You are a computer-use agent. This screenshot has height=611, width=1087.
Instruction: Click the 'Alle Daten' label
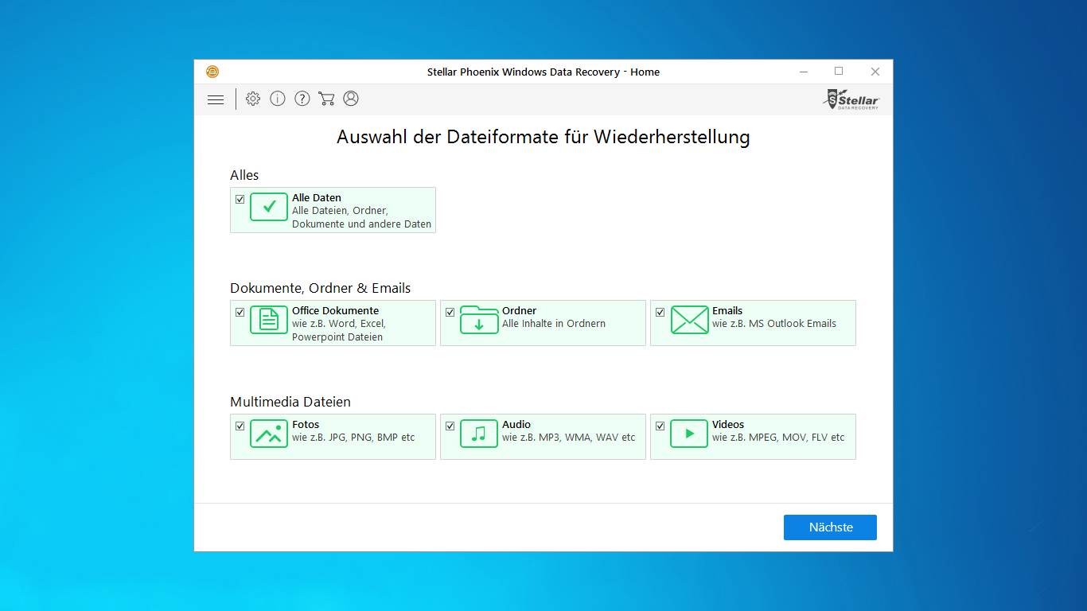(x=317, y=198)
